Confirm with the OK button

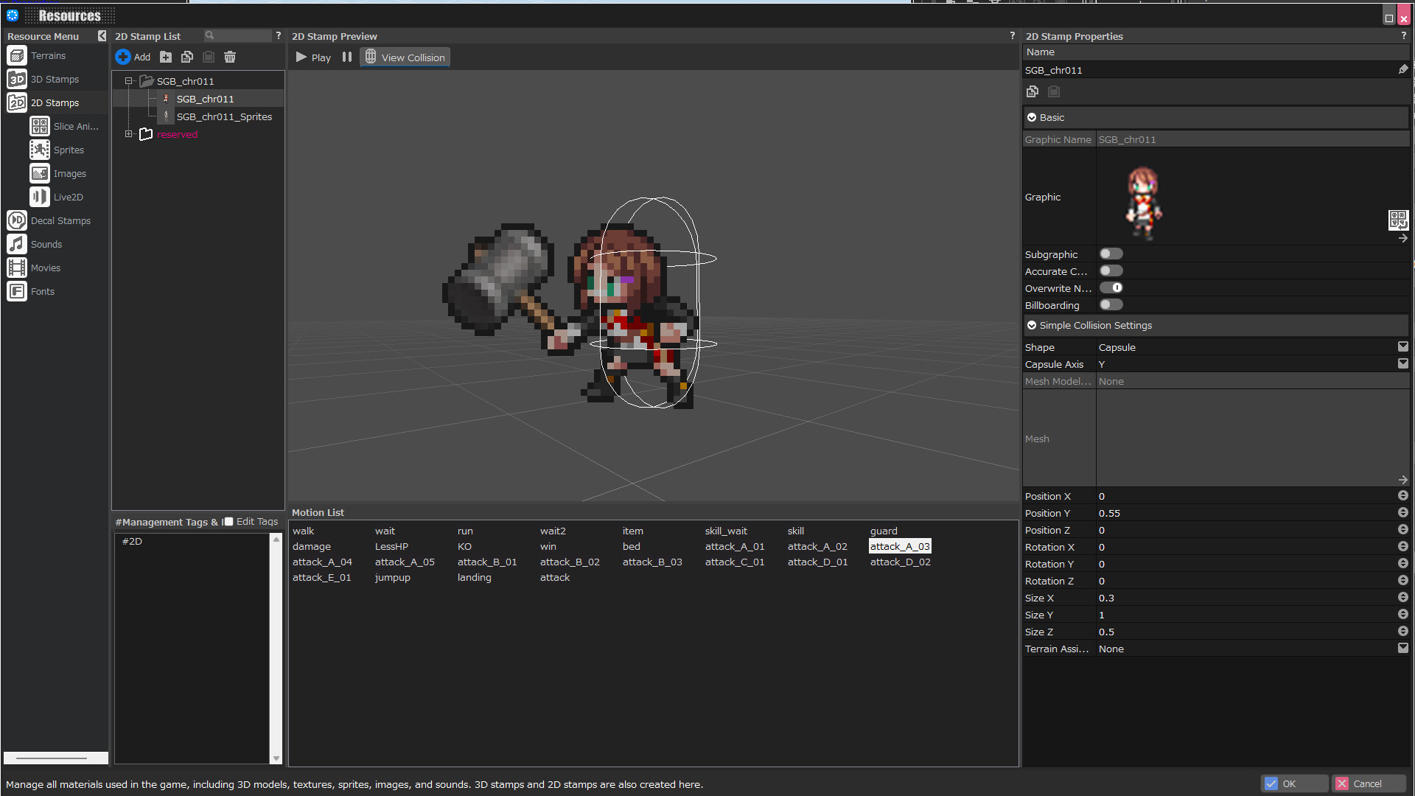tap(1294, 783)
